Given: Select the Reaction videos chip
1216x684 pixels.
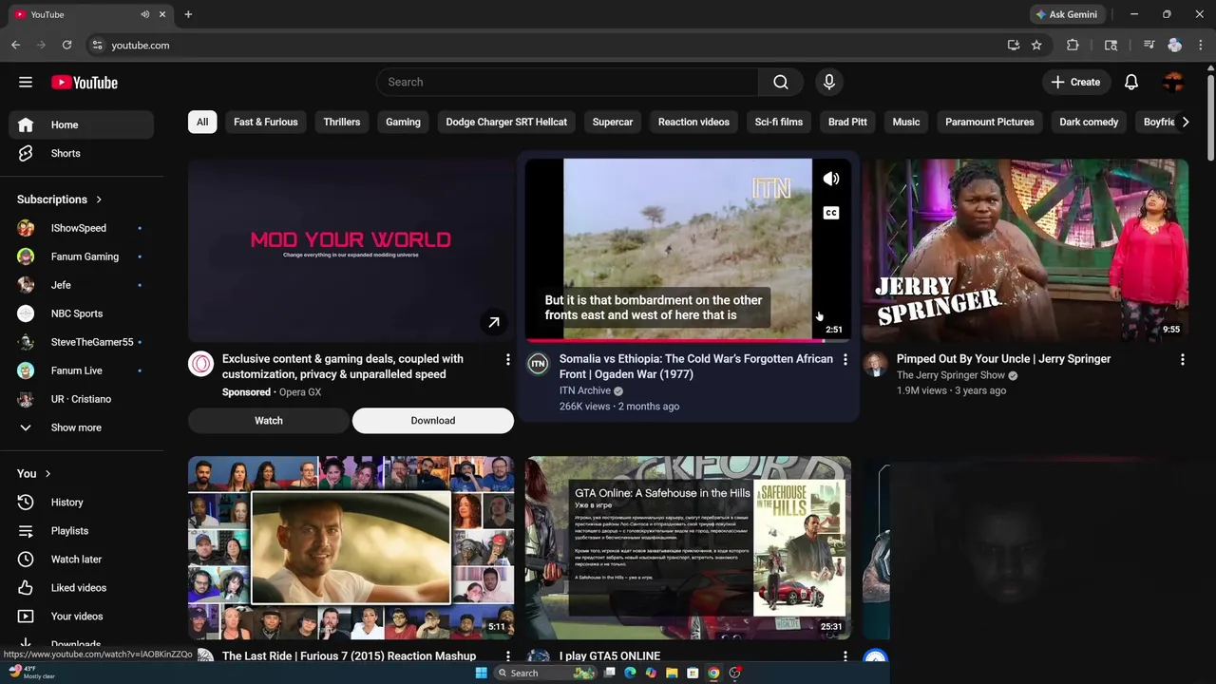Looking at the screenshot, I should (693, 122).
